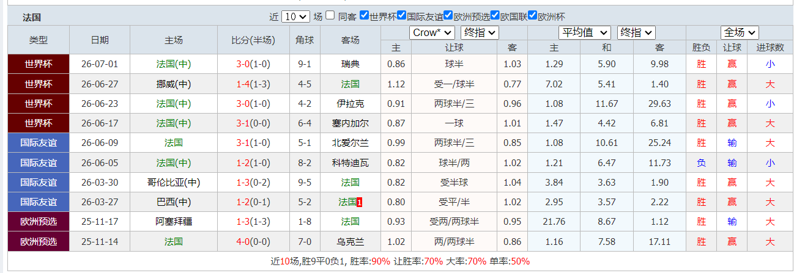Click the 比分(半场) column header
This screenshot has height=273, width=794.
253,40
